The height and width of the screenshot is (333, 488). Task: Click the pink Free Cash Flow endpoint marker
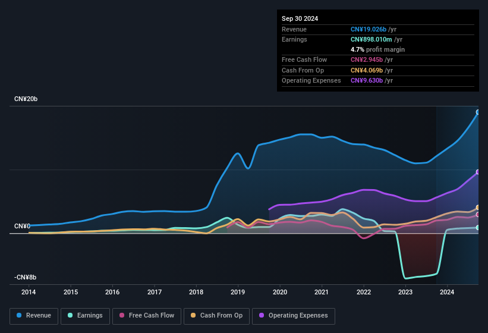pos(478,215)
